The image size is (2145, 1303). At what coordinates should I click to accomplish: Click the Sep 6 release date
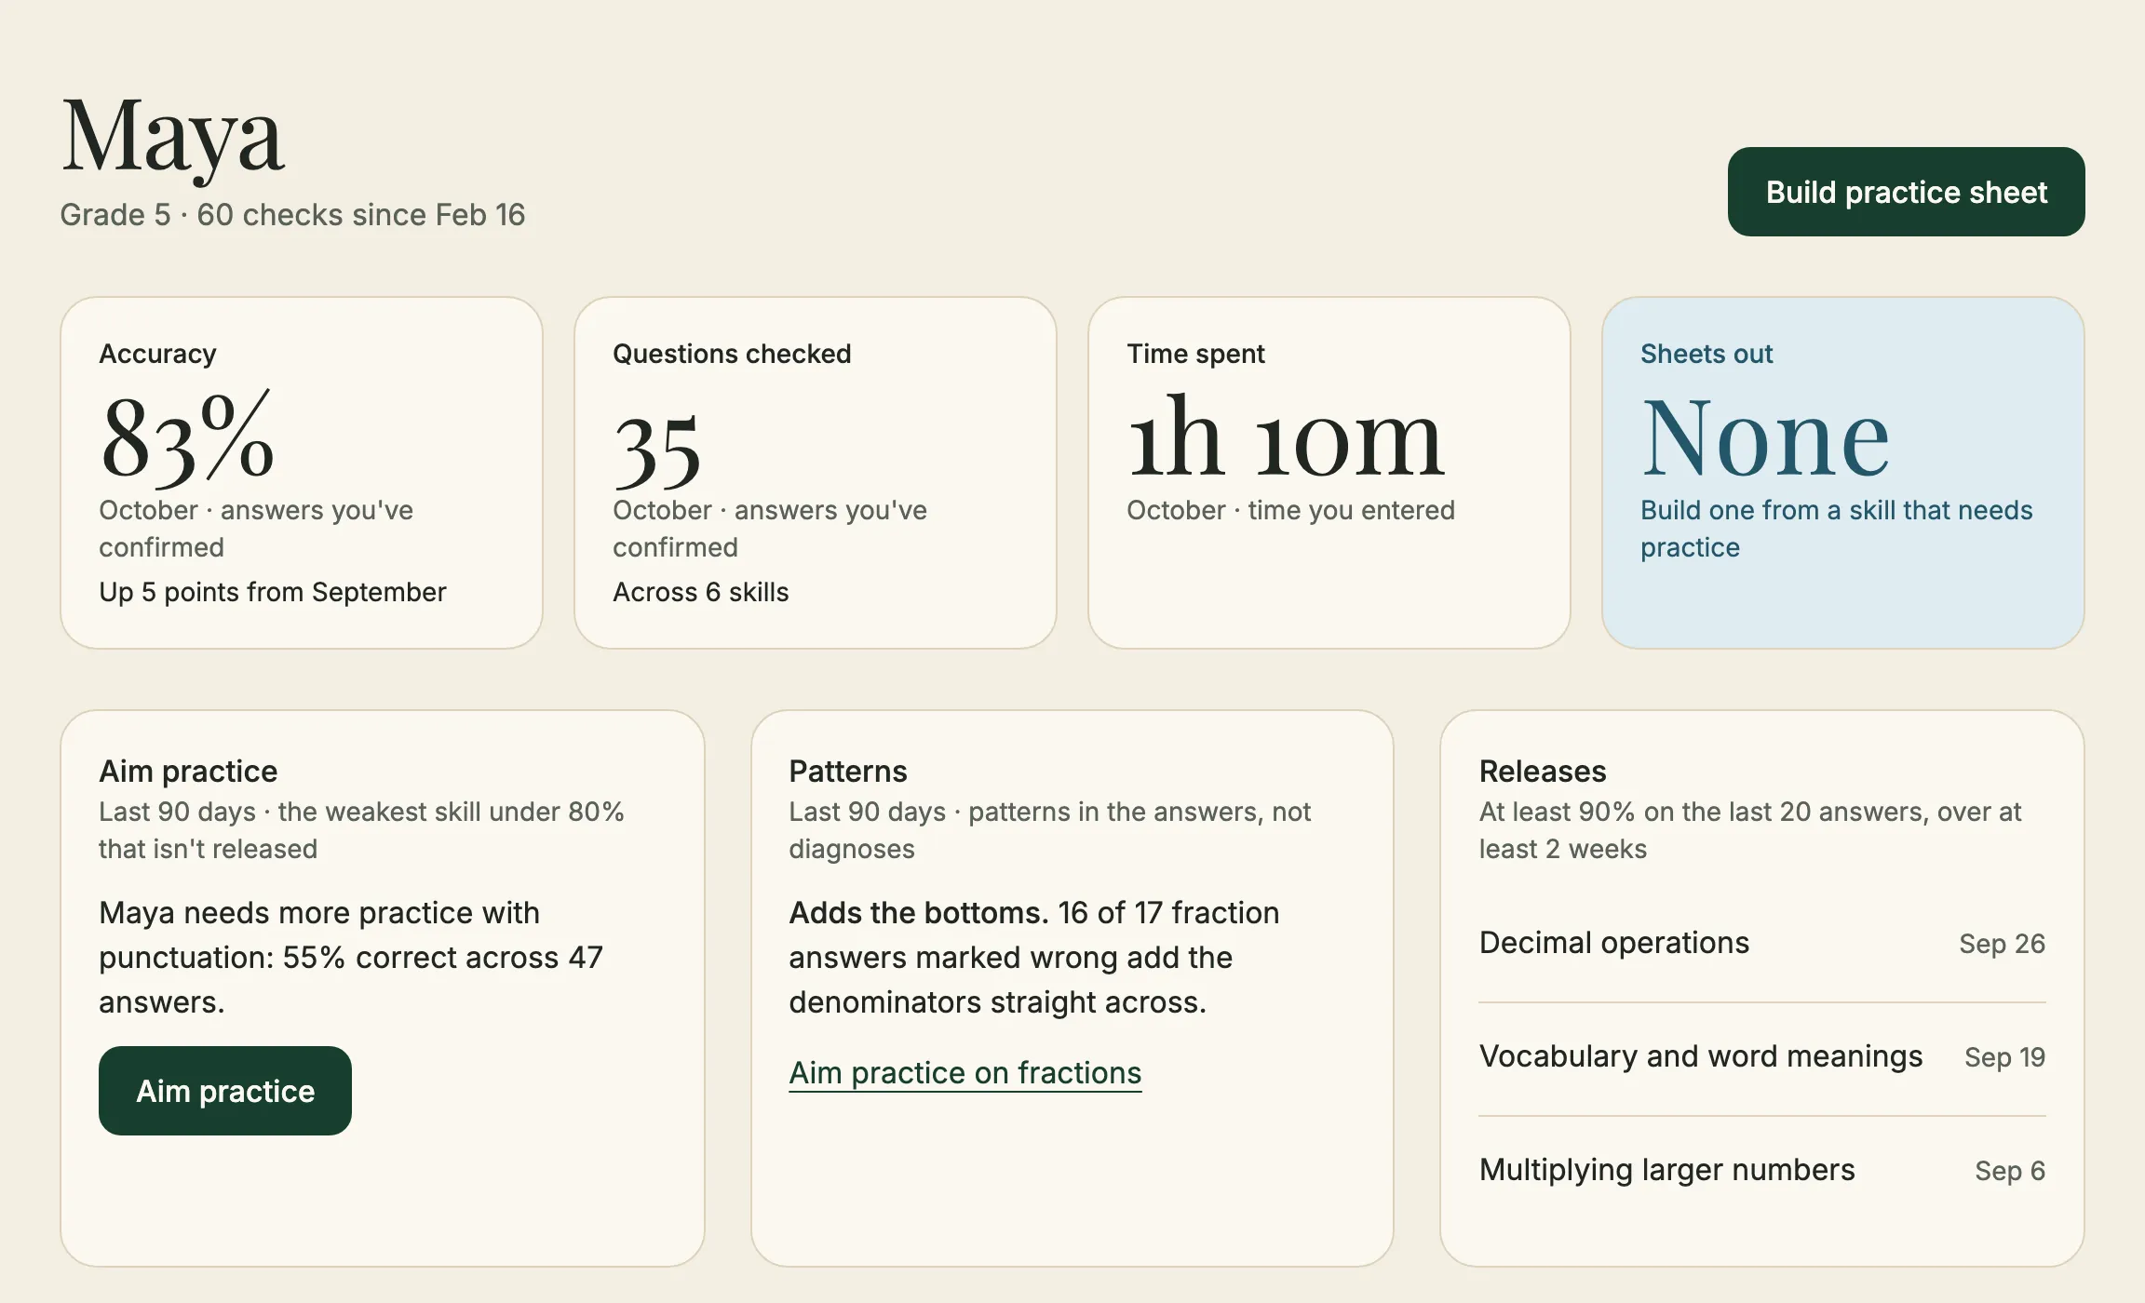point(2010,1171)
